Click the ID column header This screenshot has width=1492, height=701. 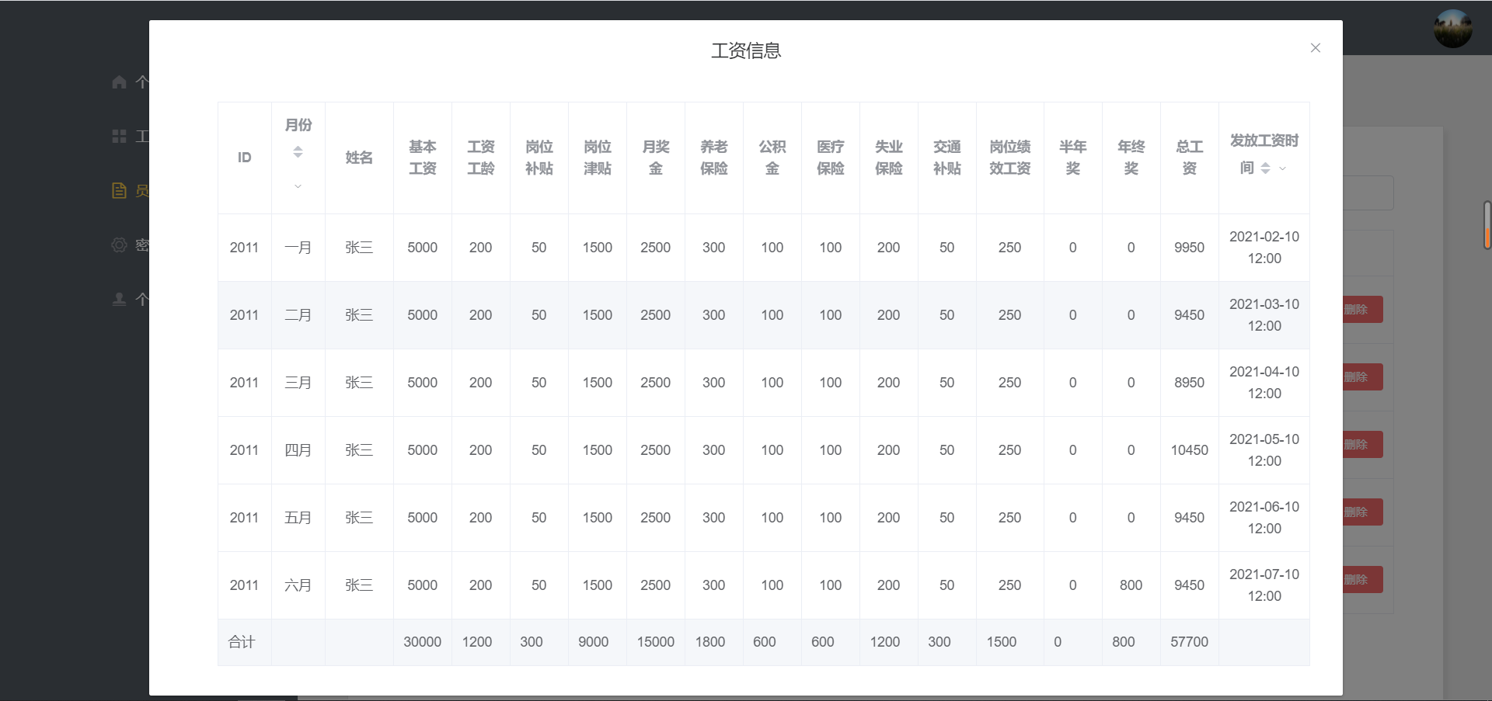(245, 158)
